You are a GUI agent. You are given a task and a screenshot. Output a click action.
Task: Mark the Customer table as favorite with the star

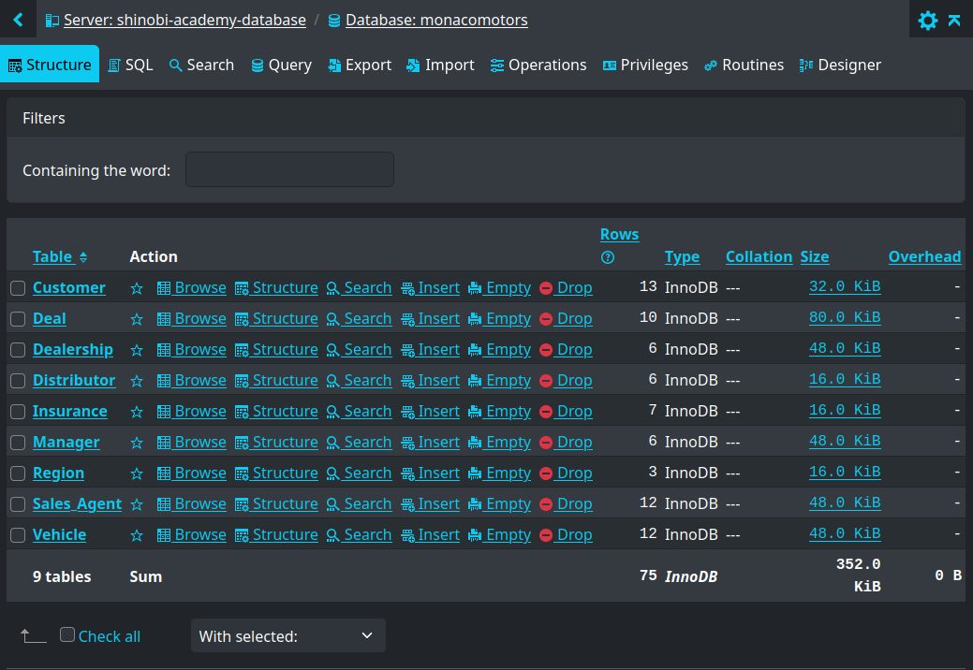click(137, 287)
